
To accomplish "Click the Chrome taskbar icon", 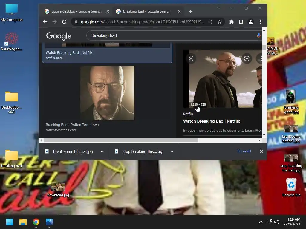I will (36, 222).
